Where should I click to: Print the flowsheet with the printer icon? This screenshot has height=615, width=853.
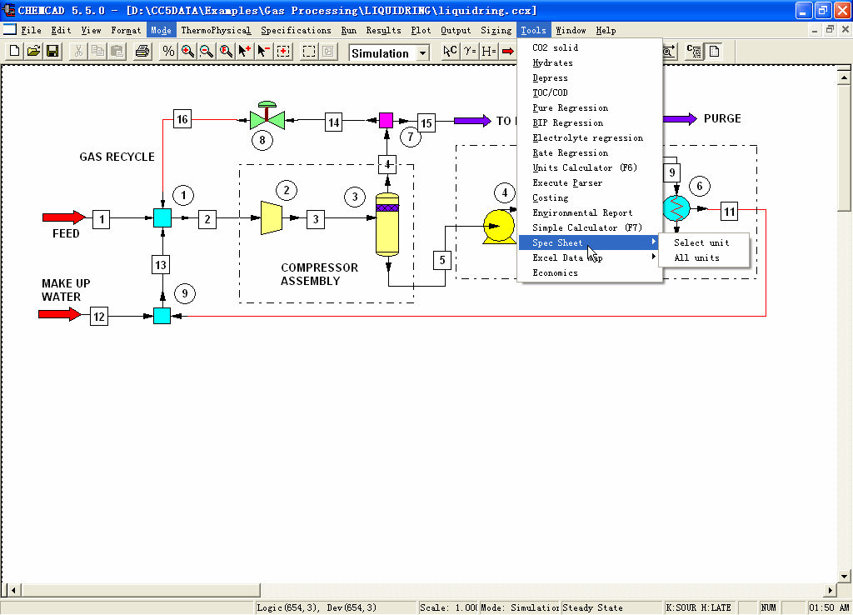(x=142, y=51)
